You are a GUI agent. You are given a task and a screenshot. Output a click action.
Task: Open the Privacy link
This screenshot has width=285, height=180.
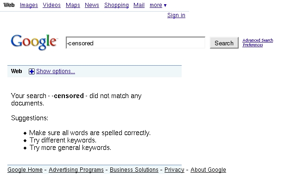pos(174,170)
